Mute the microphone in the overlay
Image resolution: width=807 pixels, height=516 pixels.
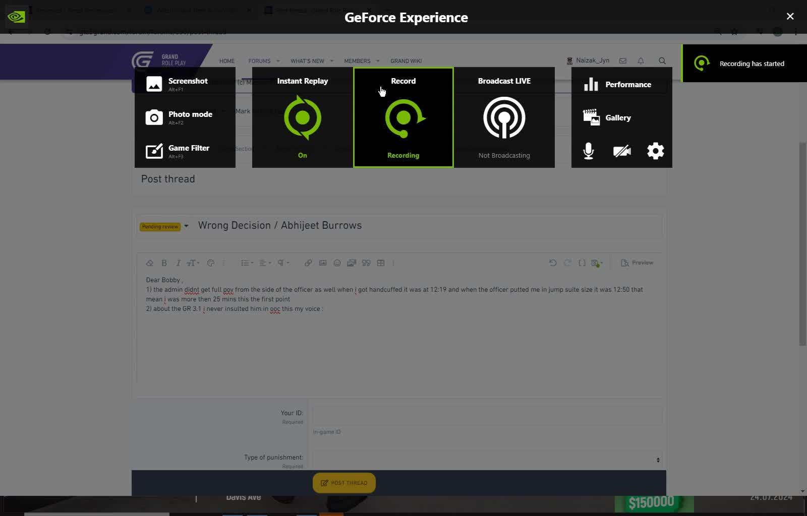[588, 151]
